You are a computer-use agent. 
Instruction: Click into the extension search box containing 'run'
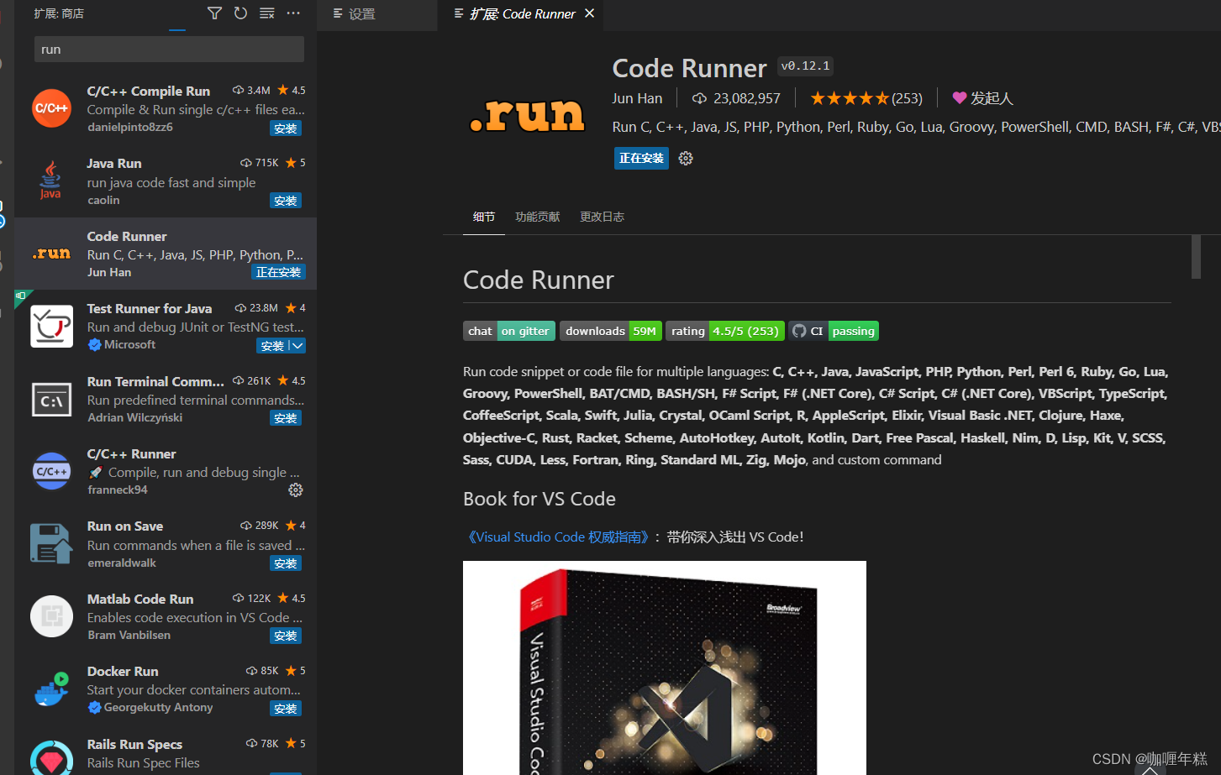point(169,50)
